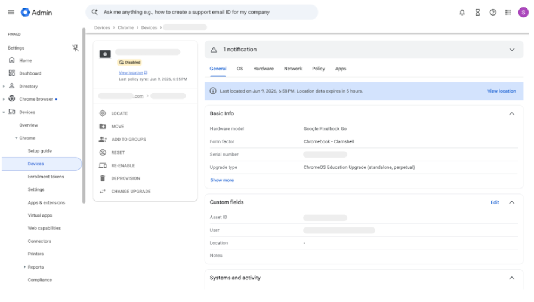Click the info icon in location banner
The image size is (534, 302).
point(213,91)
